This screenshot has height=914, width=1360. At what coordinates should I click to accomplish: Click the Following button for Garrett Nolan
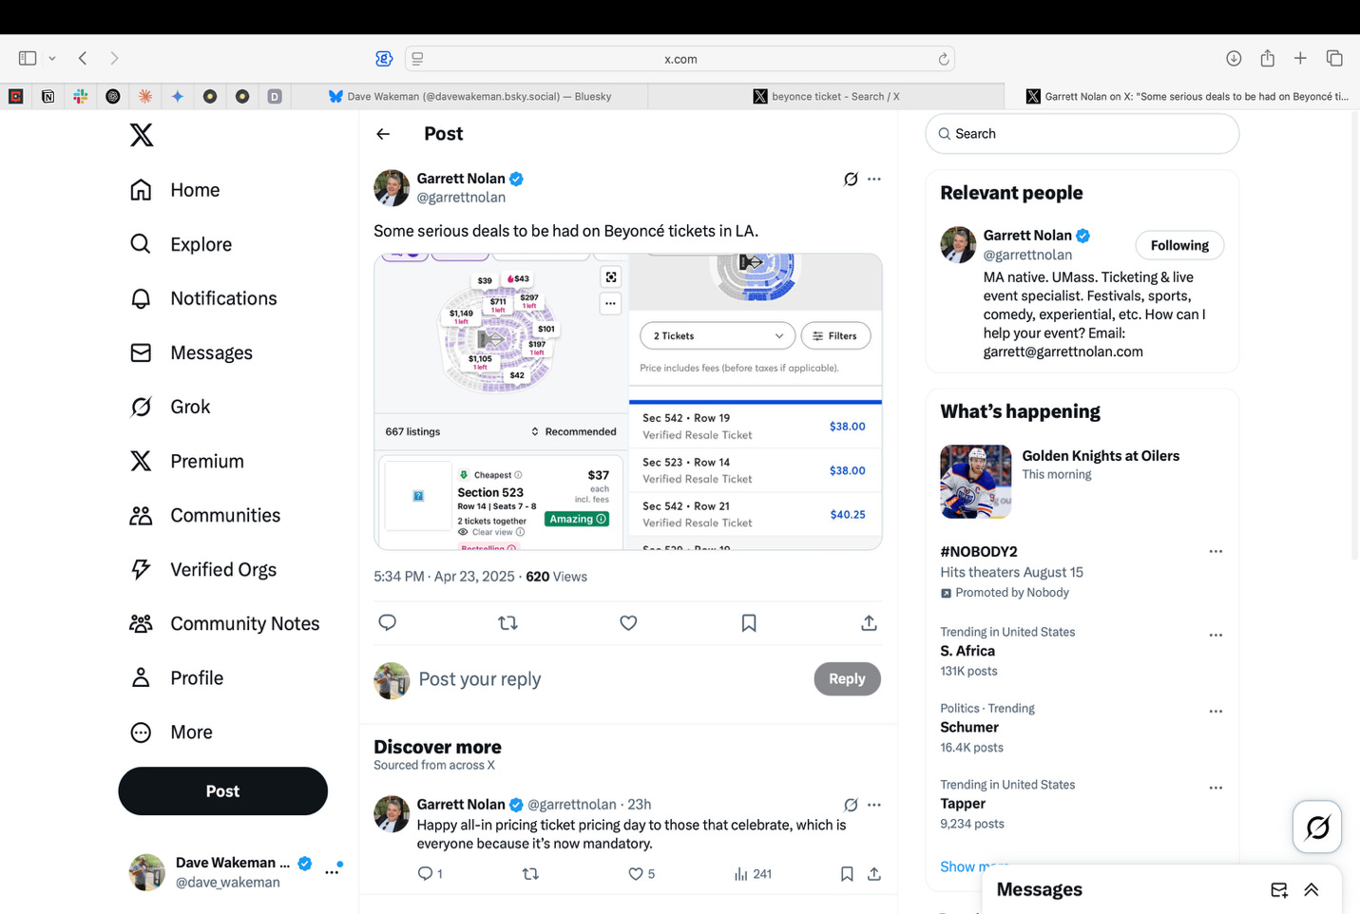1179,245
